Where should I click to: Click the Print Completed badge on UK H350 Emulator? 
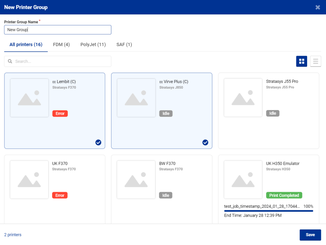pyautogui.click(x=284, y=195)
